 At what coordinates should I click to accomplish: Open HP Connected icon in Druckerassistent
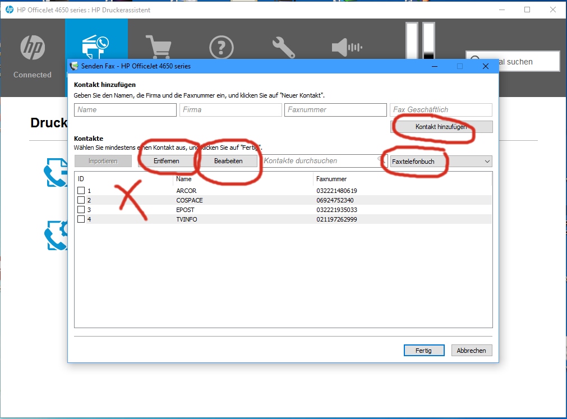[33, 47]
